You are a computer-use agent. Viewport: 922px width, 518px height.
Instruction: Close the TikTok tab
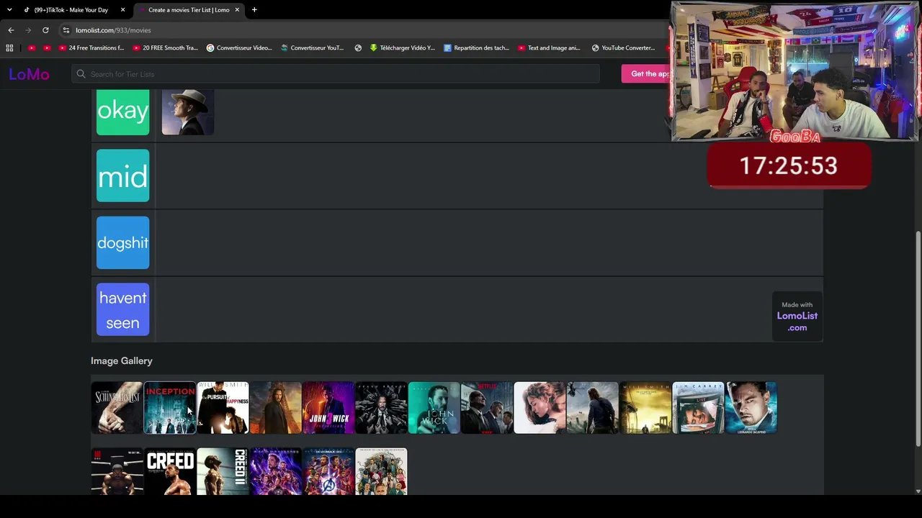tap(122, 10)
